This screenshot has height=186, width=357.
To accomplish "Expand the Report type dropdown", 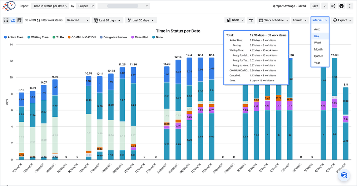I will 50,6.
